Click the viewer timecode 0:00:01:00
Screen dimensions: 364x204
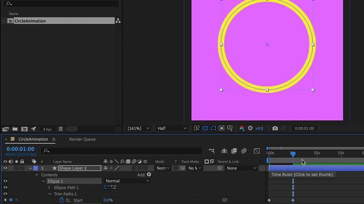[x=304, y=129]
